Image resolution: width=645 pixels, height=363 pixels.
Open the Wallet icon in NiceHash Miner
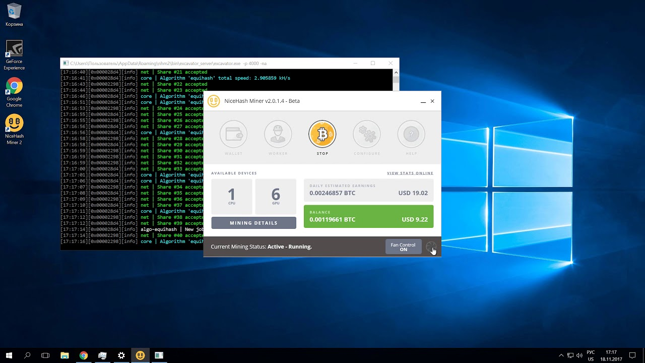point(233,134)
